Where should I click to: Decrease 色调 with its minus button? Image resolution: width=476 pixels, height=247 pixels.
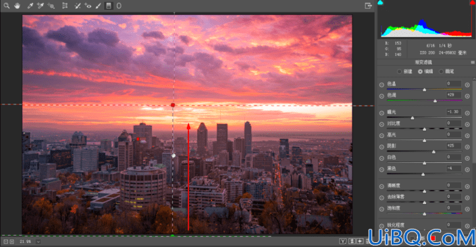381,96
